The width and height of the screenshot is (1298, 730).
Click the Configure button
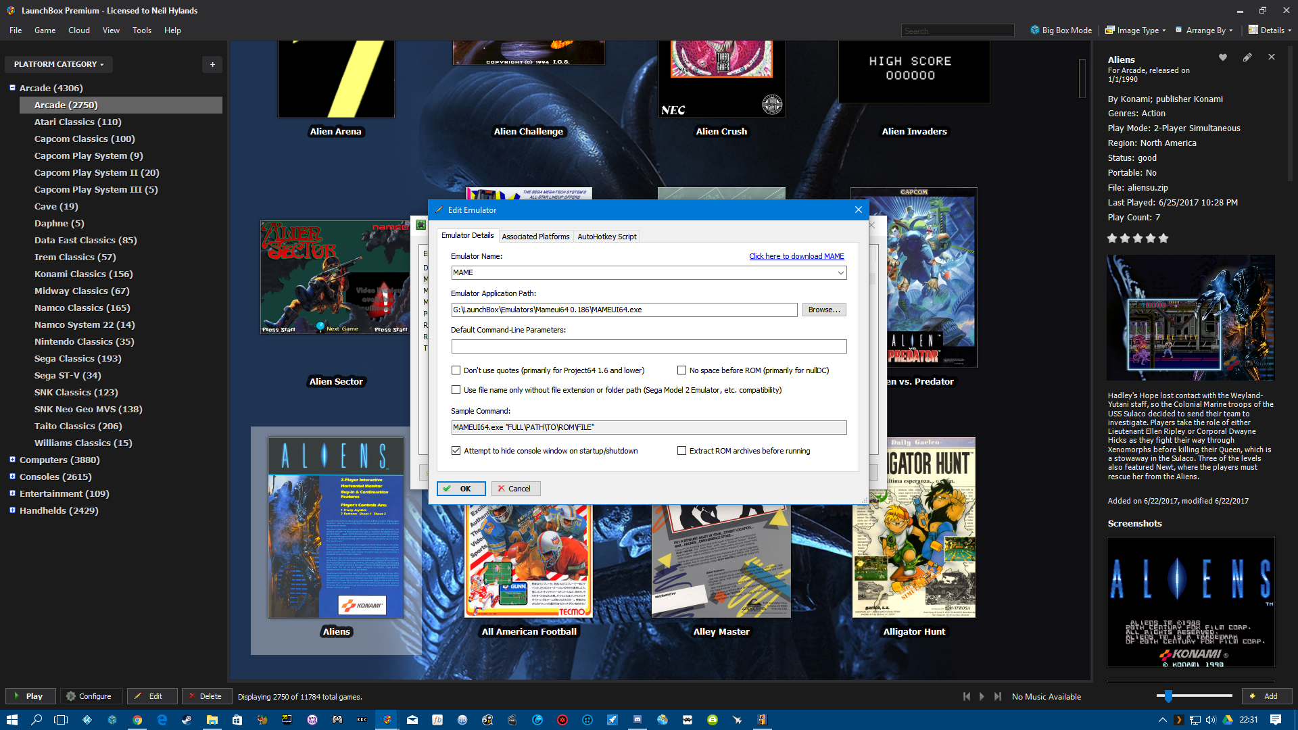[x=91, y=696]
